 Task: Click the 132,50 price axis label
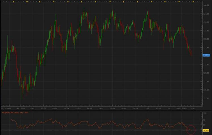tap(206, 31)
